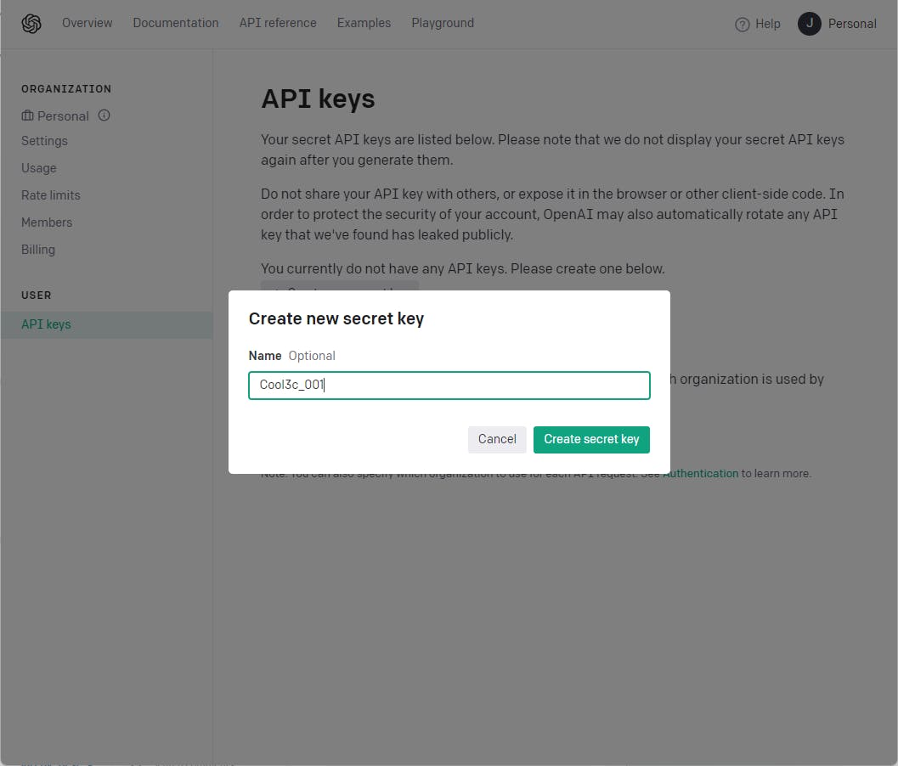Image resolution: width=898 pixels, height=766 pixels.
Task: Click the Help question mark icon
Action: 743,25
